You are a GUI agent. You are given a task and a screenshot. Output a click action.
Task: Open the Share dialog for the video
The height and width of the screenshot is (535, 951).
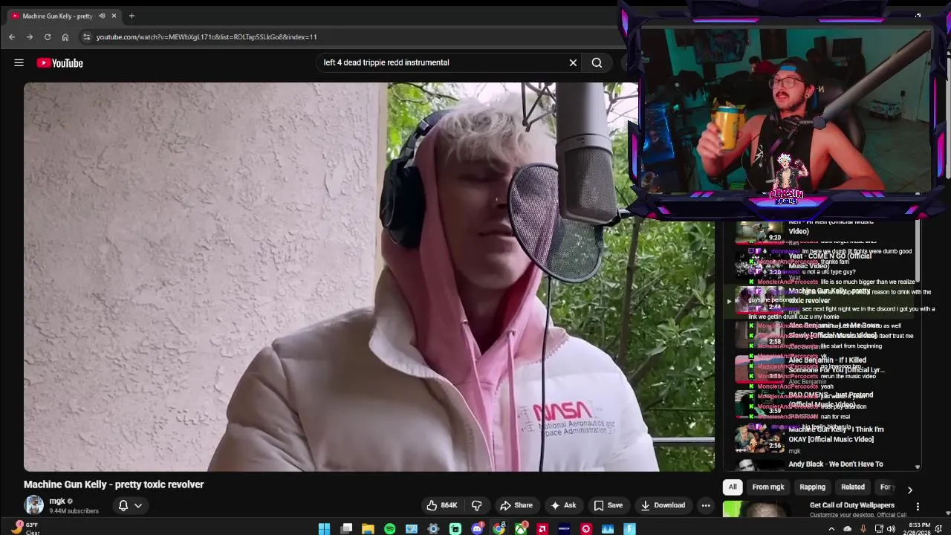(516, 505)
